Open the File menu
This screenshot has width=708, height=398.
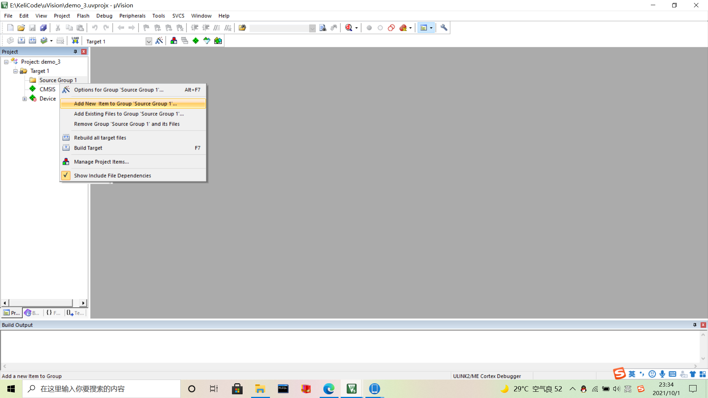coord(8,16)
